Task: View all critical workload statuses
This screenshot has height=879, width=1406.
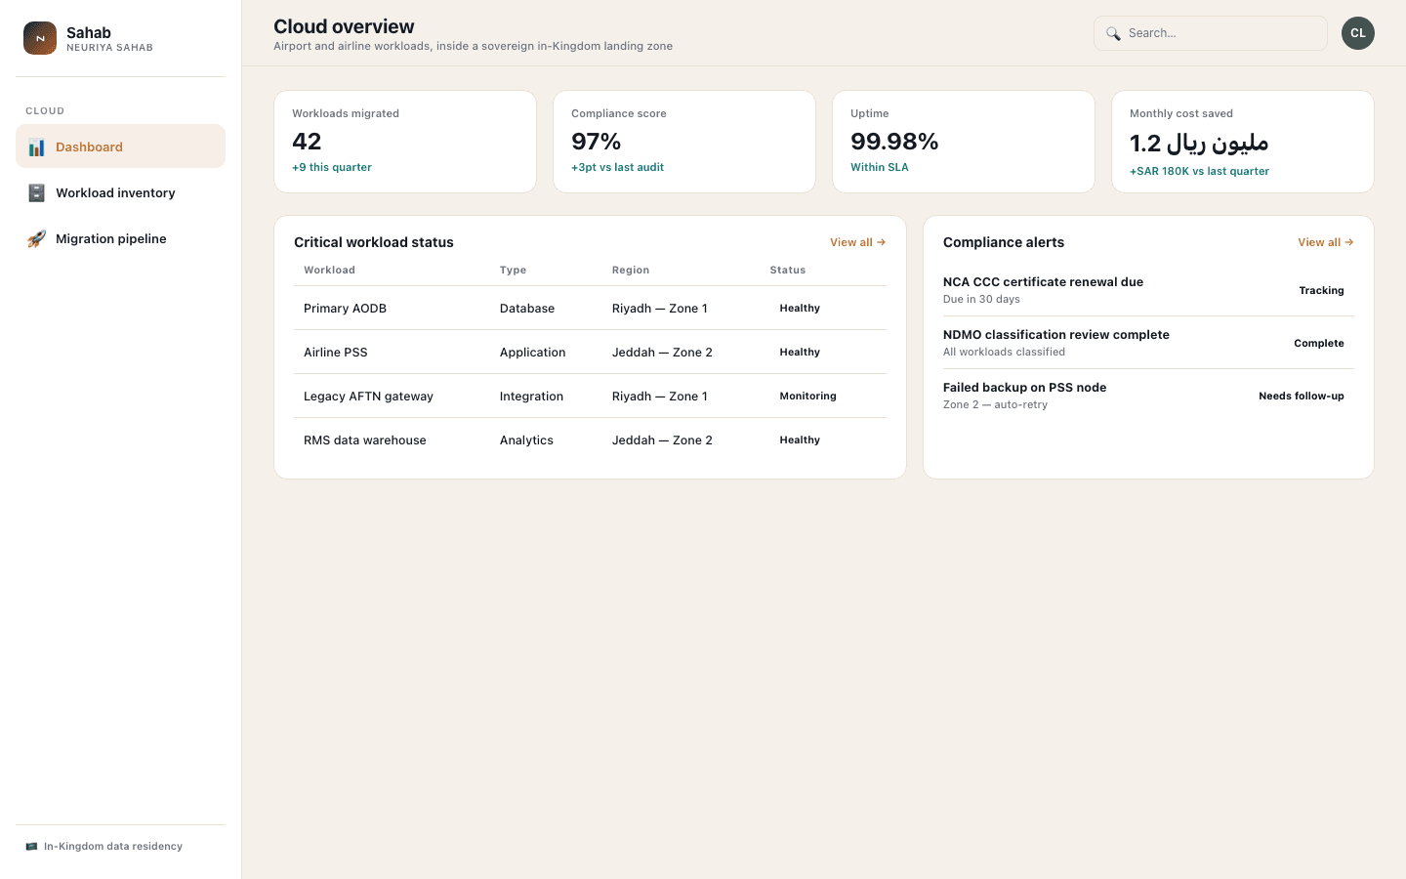Action: [857, 242]
